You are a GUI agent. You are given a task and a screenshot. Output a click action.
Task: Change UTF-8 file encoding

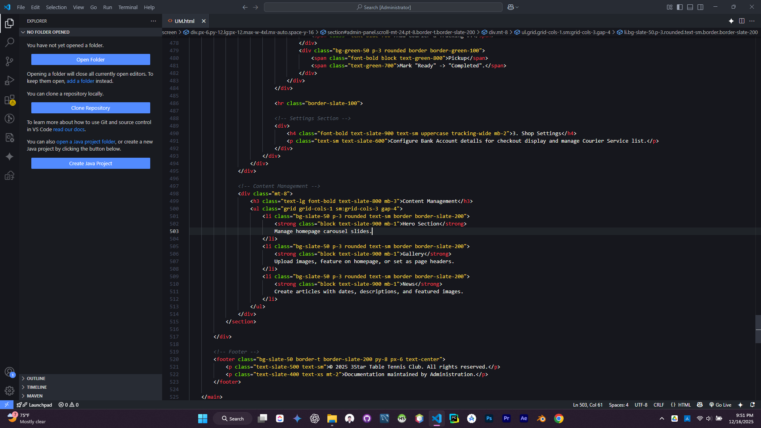(641, 405)
